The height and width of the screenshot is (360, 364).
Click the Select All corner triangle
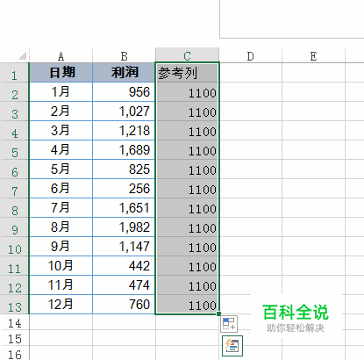coord(23,55)
